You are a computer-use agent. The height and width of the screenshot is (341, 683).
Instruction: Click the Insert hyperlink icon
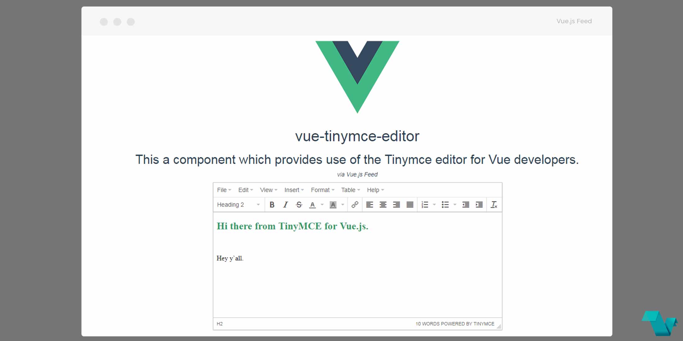[x=354, y=204]
